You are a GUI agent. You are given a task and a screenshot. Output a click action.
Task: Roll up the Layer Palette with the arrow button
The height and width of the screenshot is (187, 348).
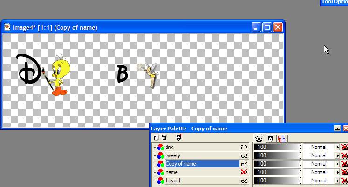tap(337, 129)
